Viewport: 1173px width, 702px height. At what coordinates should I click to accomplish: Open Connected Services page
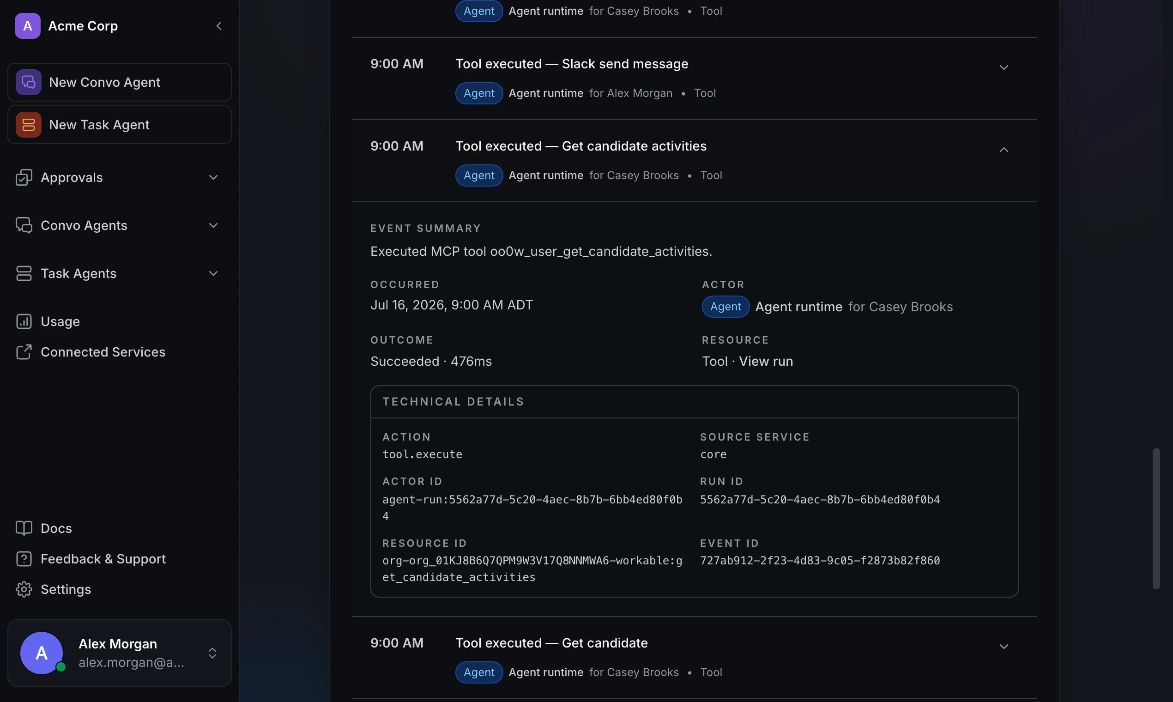click(x=103, y=352)
